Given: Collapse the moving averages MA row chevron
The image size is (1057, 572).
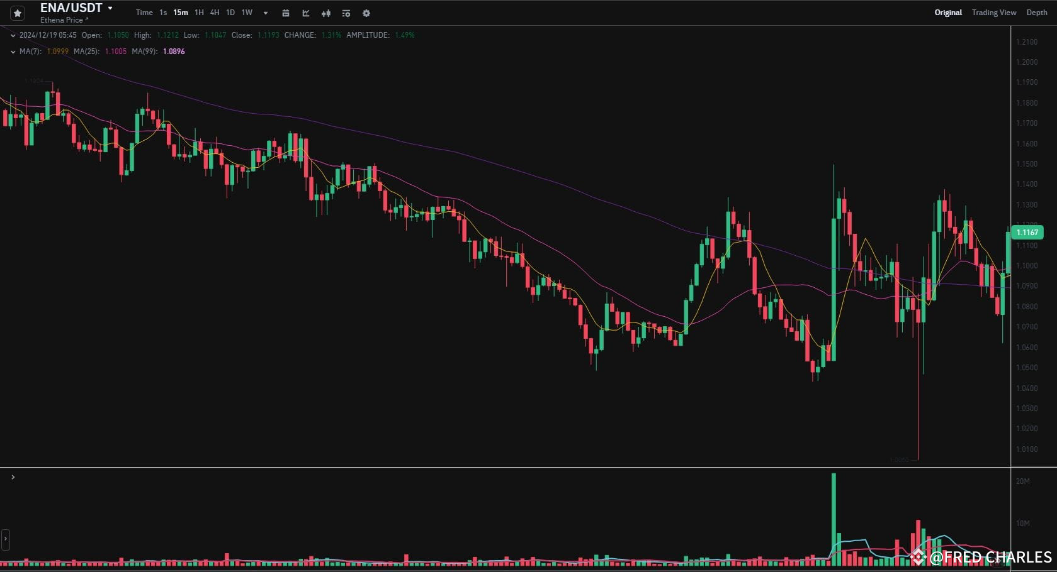Looking at the screenshot, I should click(13, 52).
